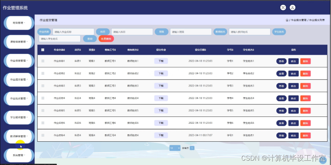
Task: Click the 教师工号3 cell
Action: click(110, 86)
